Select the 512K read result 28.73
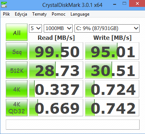 (x=56, y=70)
